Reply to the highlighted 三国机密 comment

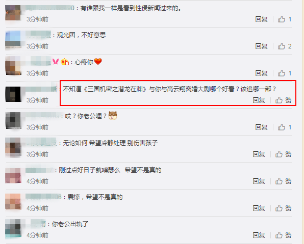[x=259, y=100]
